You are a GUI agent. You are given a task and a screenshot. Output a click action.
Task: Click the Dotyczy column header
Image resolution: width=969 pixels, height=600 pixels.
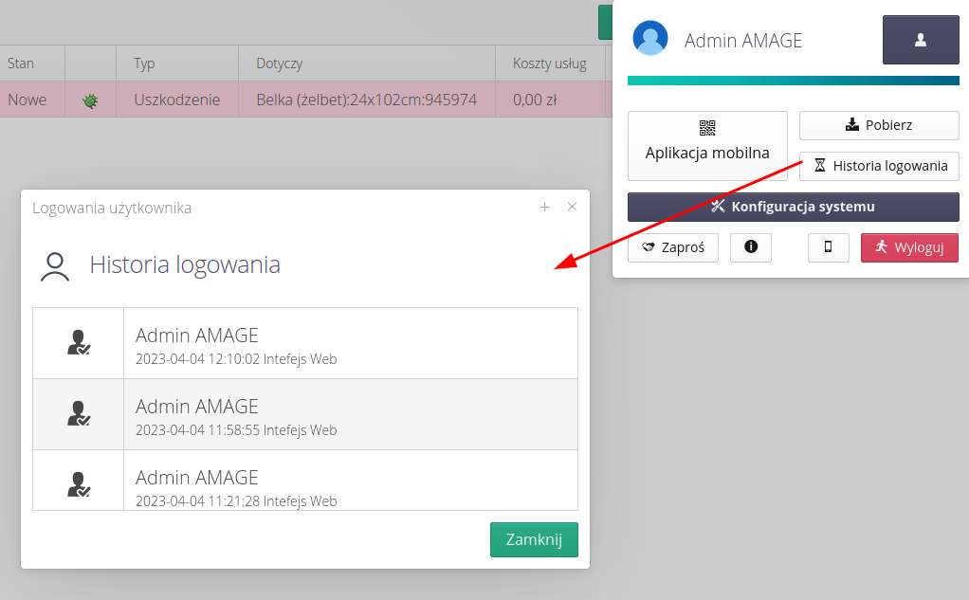[280, 64]
